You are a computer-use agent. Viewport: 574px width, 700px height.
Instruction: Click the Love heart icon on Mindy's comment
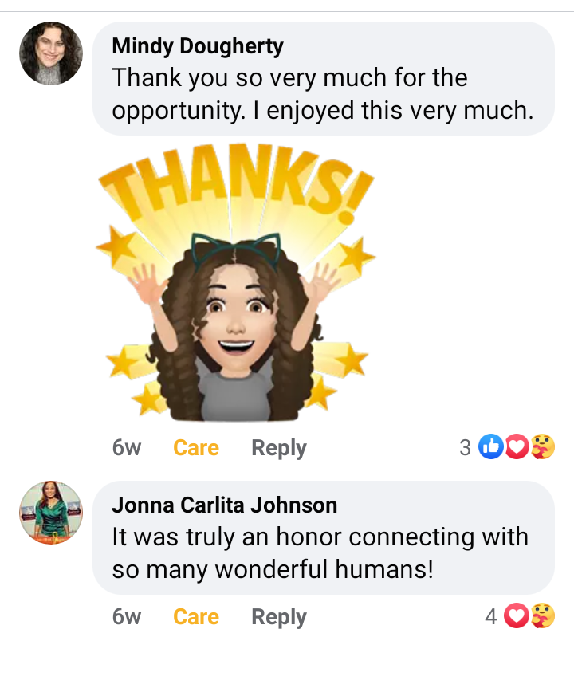[x=517, y=446]
